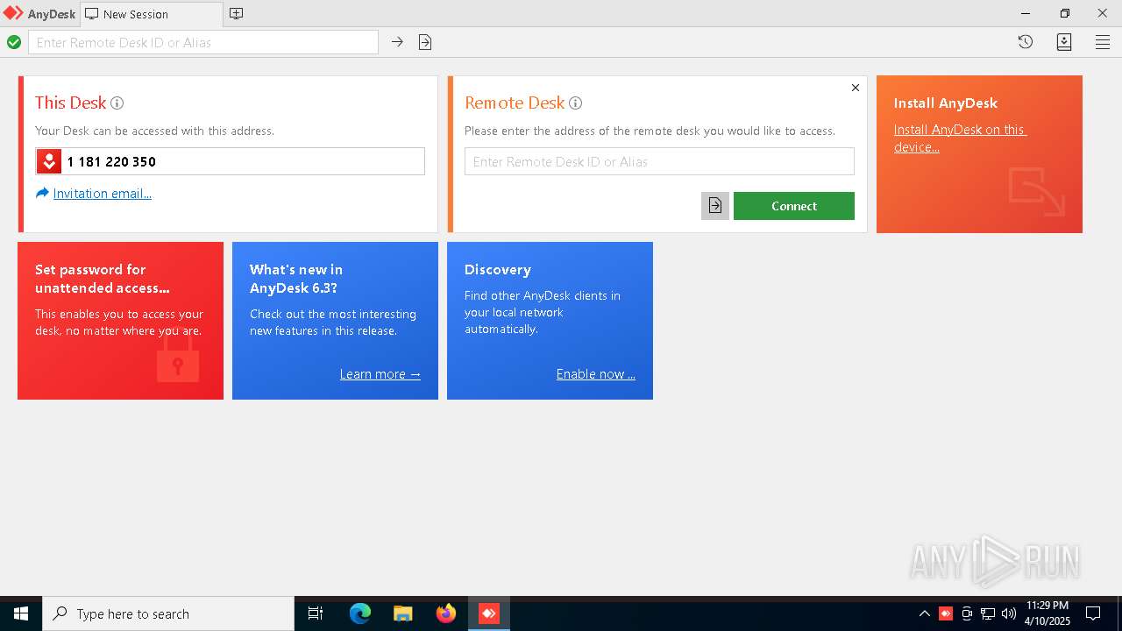Open Set password for unattended access tile

[120, 321]
